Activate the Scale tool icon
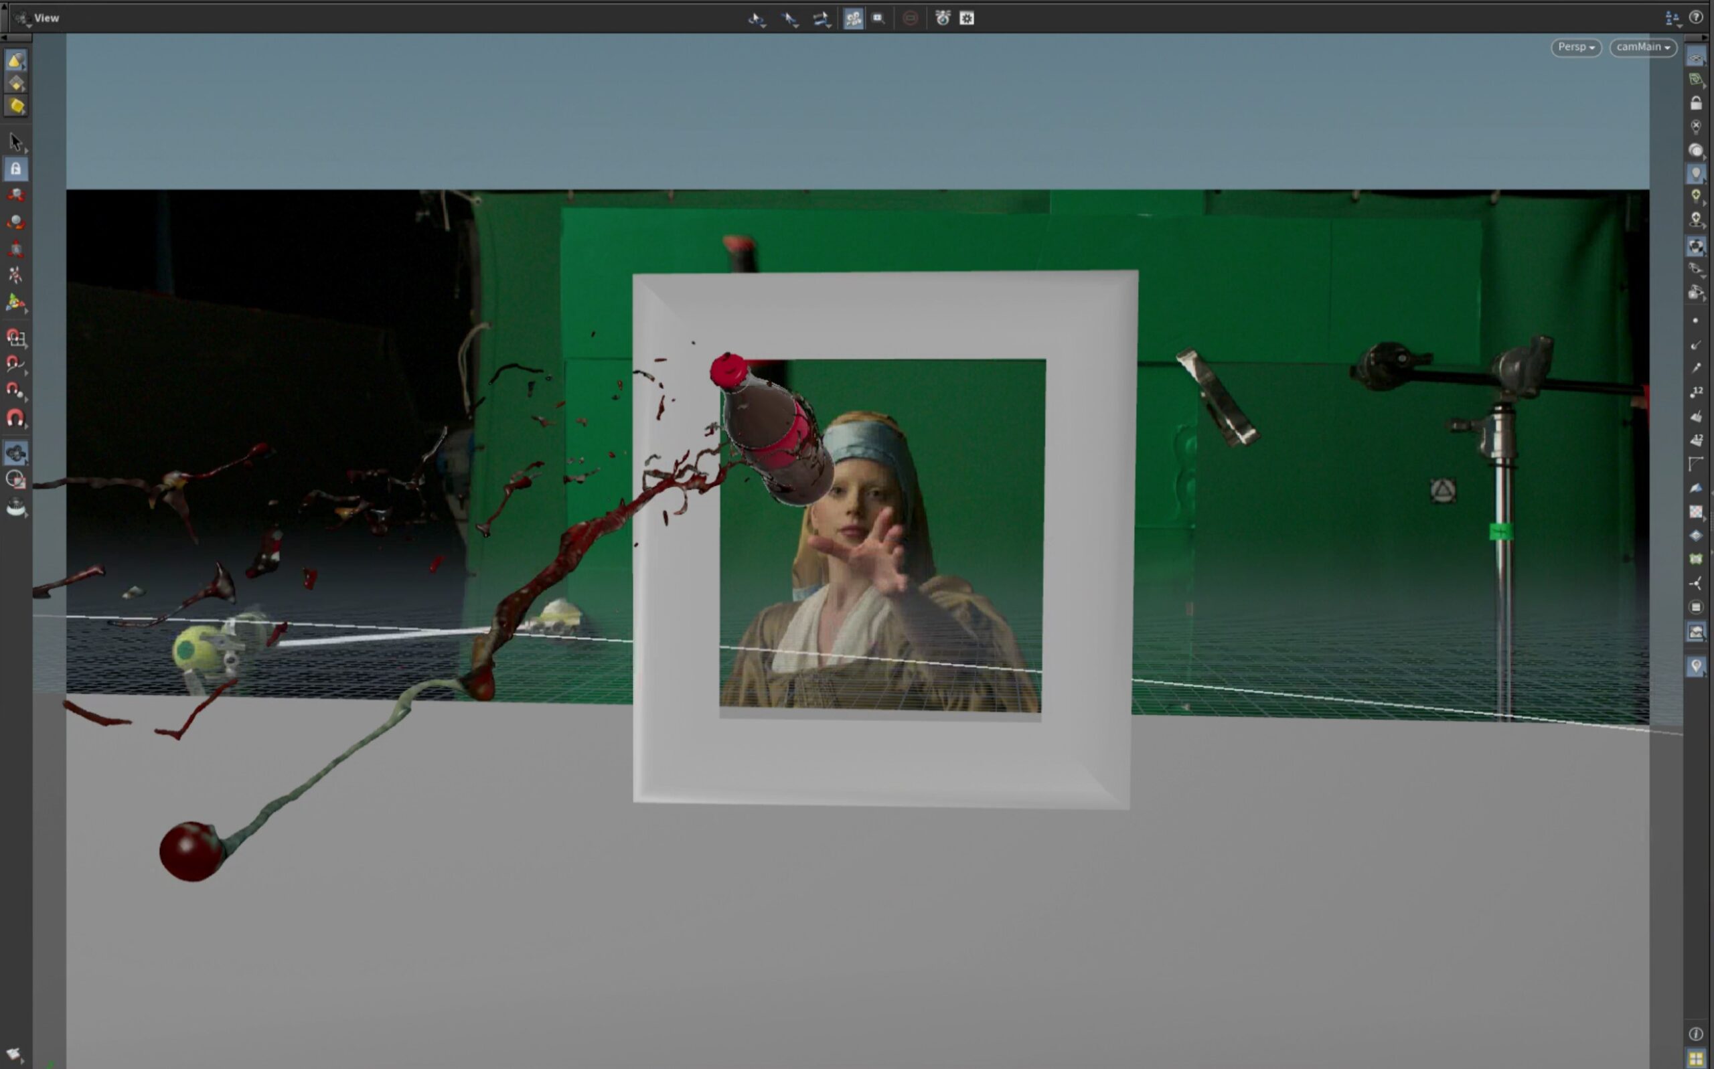 click(15, 249)
